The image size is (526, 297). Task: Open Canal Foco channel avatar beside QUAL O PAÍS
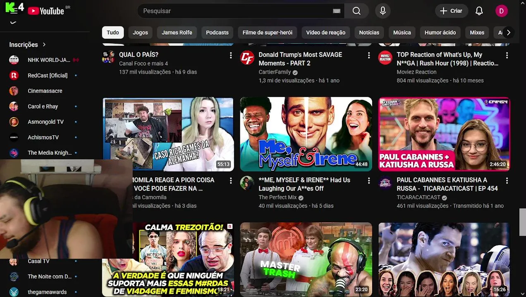pos(109,57)
